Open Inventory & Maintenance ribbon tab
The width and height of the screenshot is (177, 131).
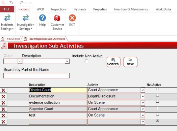pyautogui.click(x=131, y=9)
